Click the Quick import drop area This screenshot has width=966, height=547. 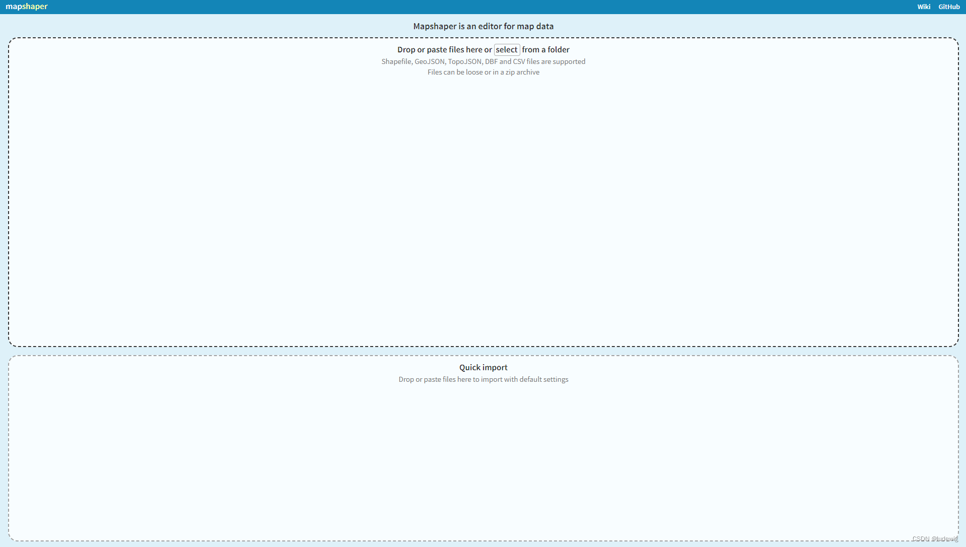pos(484,448)
